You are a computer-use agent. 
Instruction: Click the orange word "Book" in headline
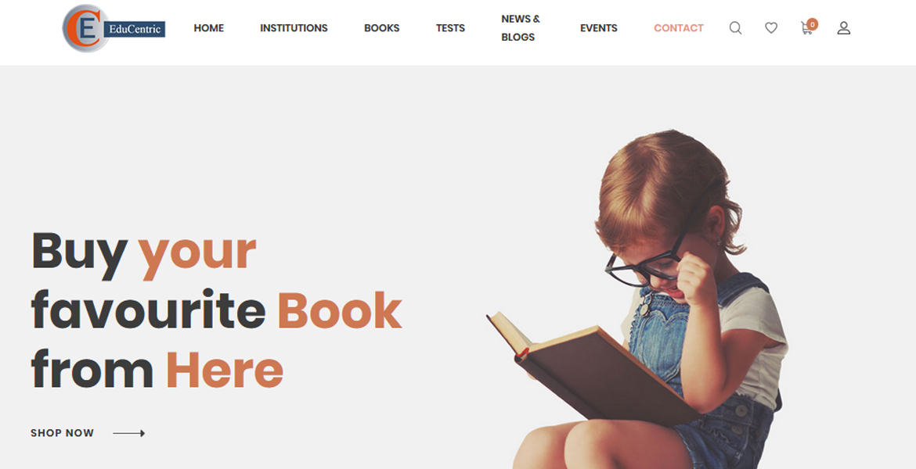click(340, 310)
